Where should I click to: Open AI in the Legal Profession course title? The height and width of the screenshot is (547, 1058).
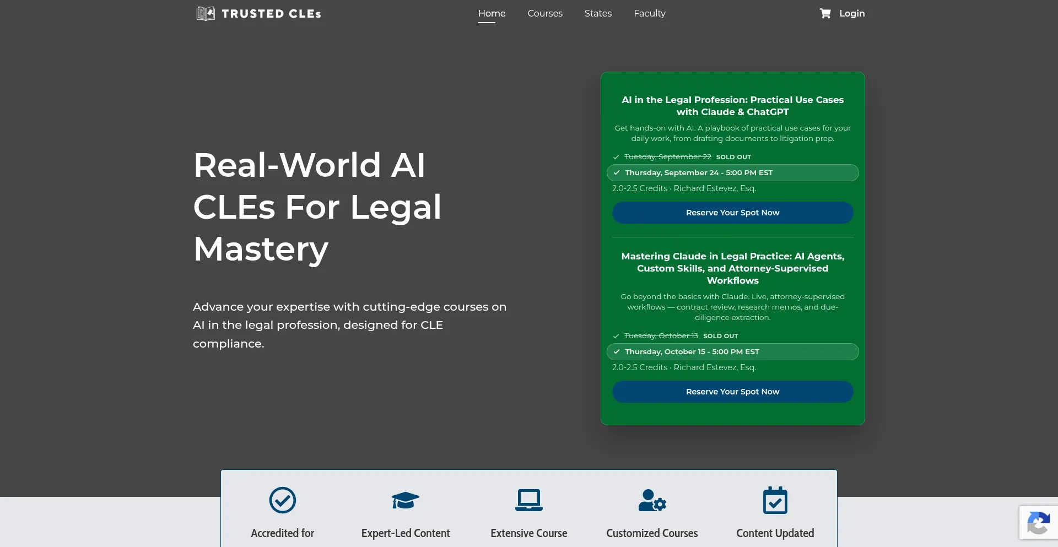[x=733, y=106]
